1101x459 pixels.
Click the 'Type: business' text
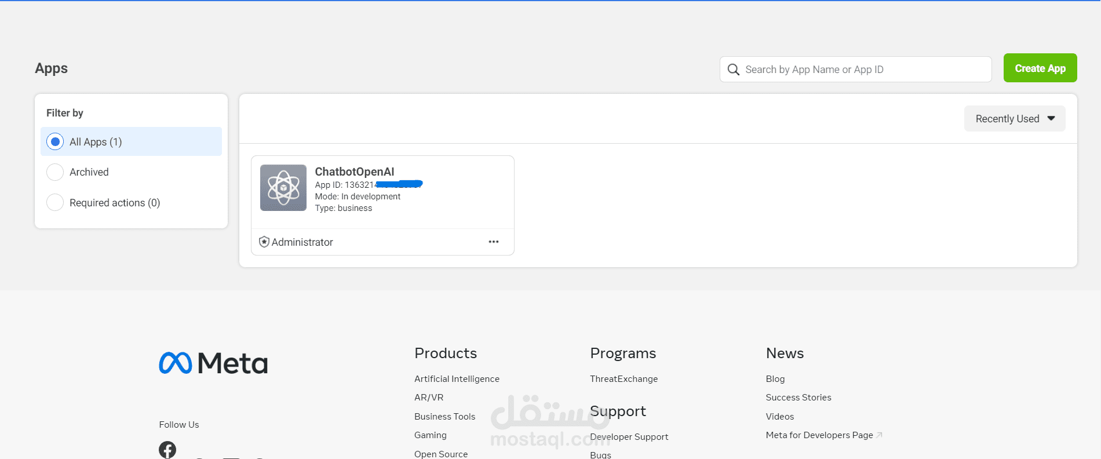[x=343, y=208]
